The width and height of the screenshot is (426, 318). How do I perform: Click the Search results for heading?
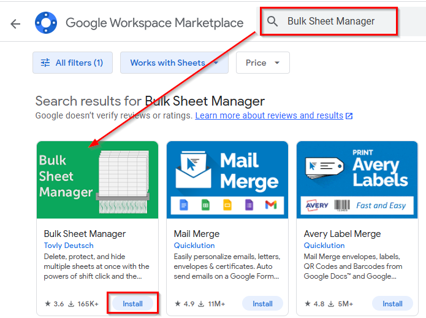pos(150,101)
